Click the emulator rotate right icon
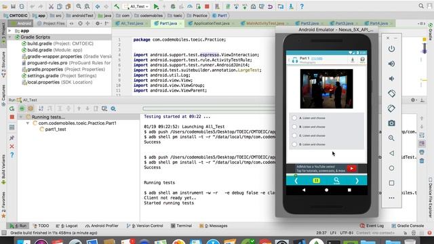This screenshot has width=434, height=244. (391, 108)
